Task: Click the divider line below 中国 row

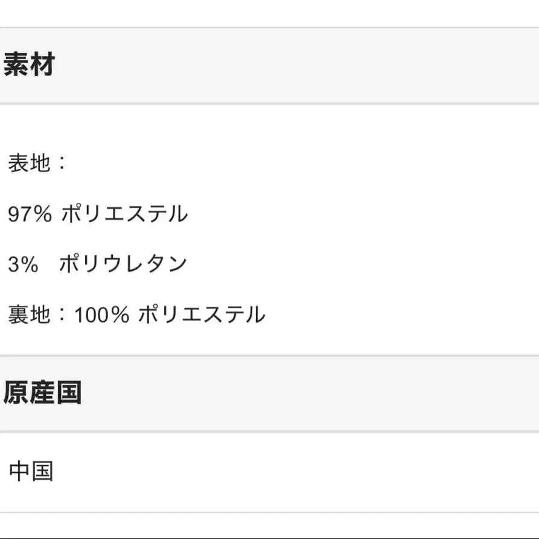Action: [269, 512]
